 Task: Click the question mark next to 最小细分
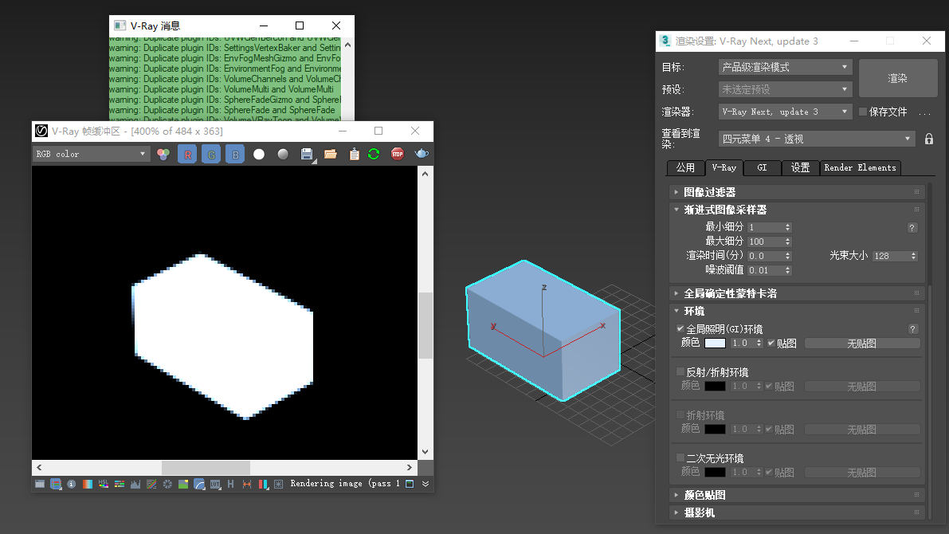912,228
